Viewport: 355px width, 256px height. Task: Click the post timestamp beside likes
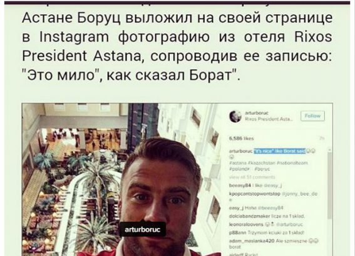coord(321,139)
